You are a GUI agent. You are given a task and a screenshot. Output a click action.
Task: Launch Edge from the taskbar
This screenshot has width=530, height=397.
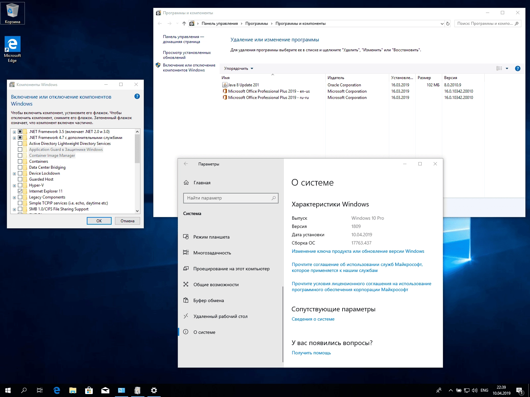pos(57,390)
